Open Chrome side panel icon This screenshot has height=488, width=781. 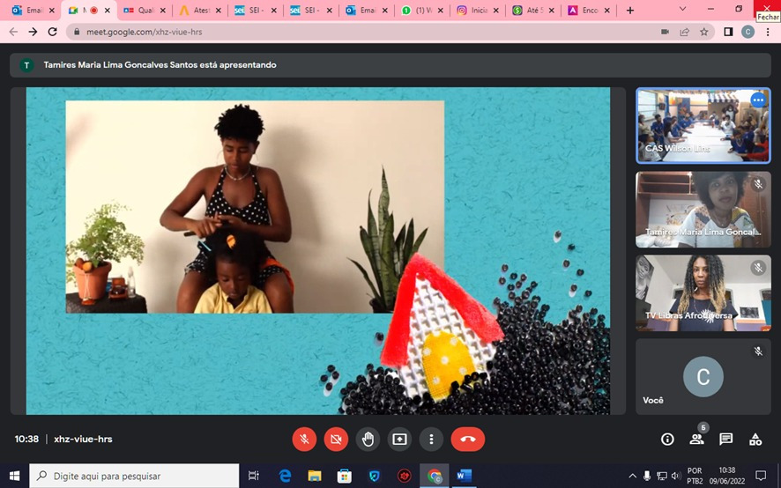(728, 32)
